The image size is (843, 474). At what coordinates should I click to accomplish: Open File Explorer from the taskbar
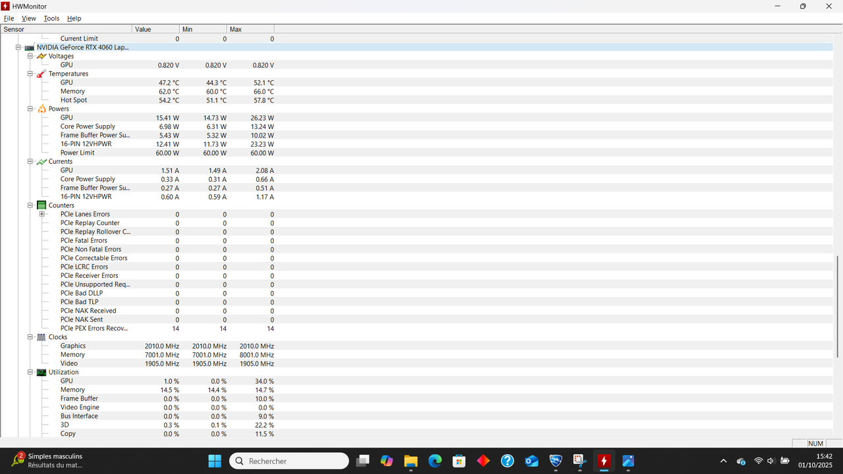(x=411, y=461)
